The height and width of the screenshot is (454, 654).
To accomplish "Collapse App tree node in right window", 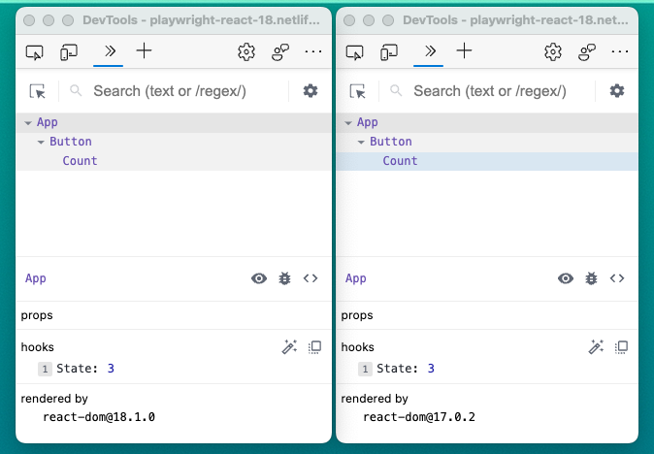I will pyautogui.click(x=348, y=123).
